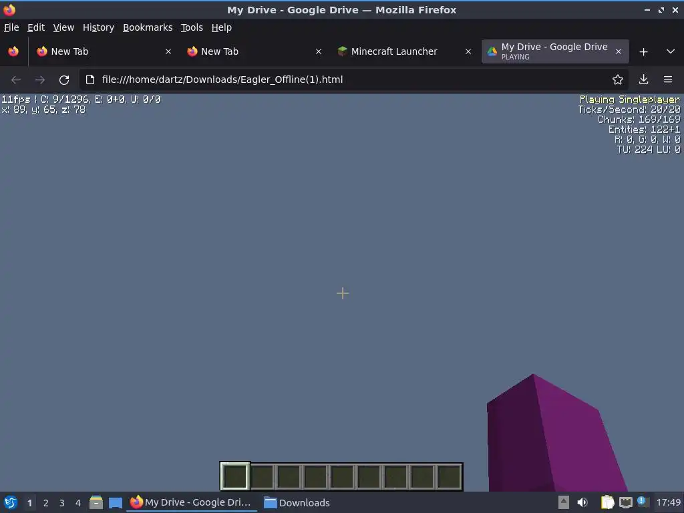
Task: Open the History menu
Action: [98, 27]
